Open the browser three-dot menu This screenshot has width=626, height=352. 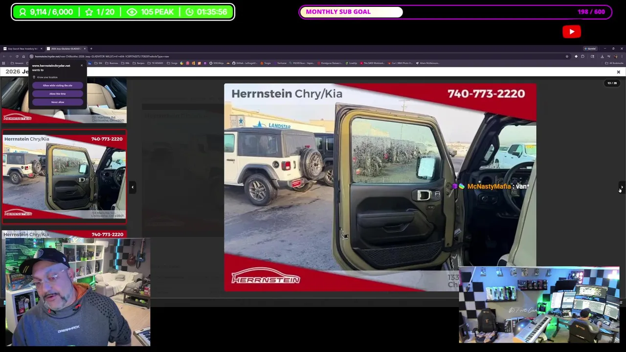click(622, 56)
